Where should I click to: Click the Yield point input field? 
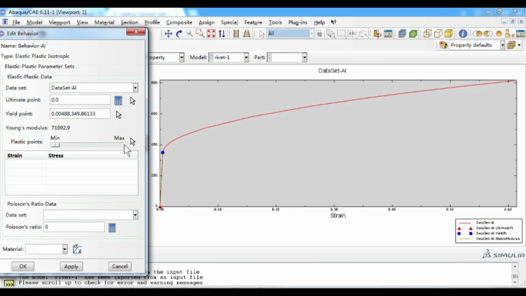click(x=80, y=114)
